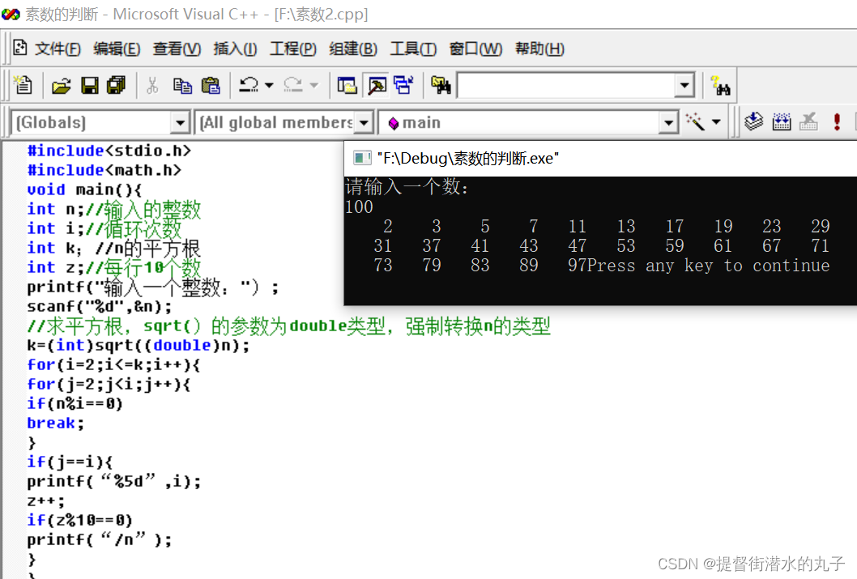Click the break; statement line
Image resolution: width=857 pixels, height=579 pixels.
pyautogui.click(x=56, y=424)
